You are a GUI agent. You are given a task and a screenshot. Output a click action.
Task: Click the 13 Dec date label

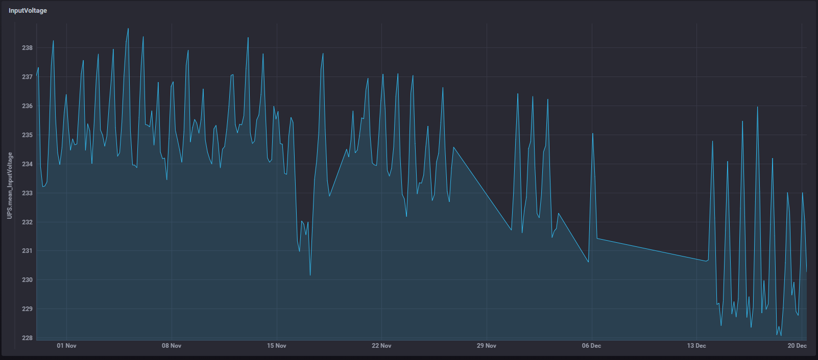(696, 346)
